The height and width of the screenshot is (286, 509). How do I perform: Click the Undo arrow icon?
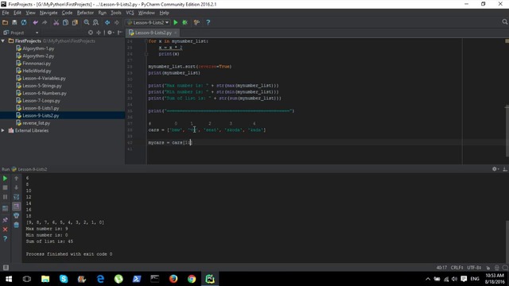point(35,22)
